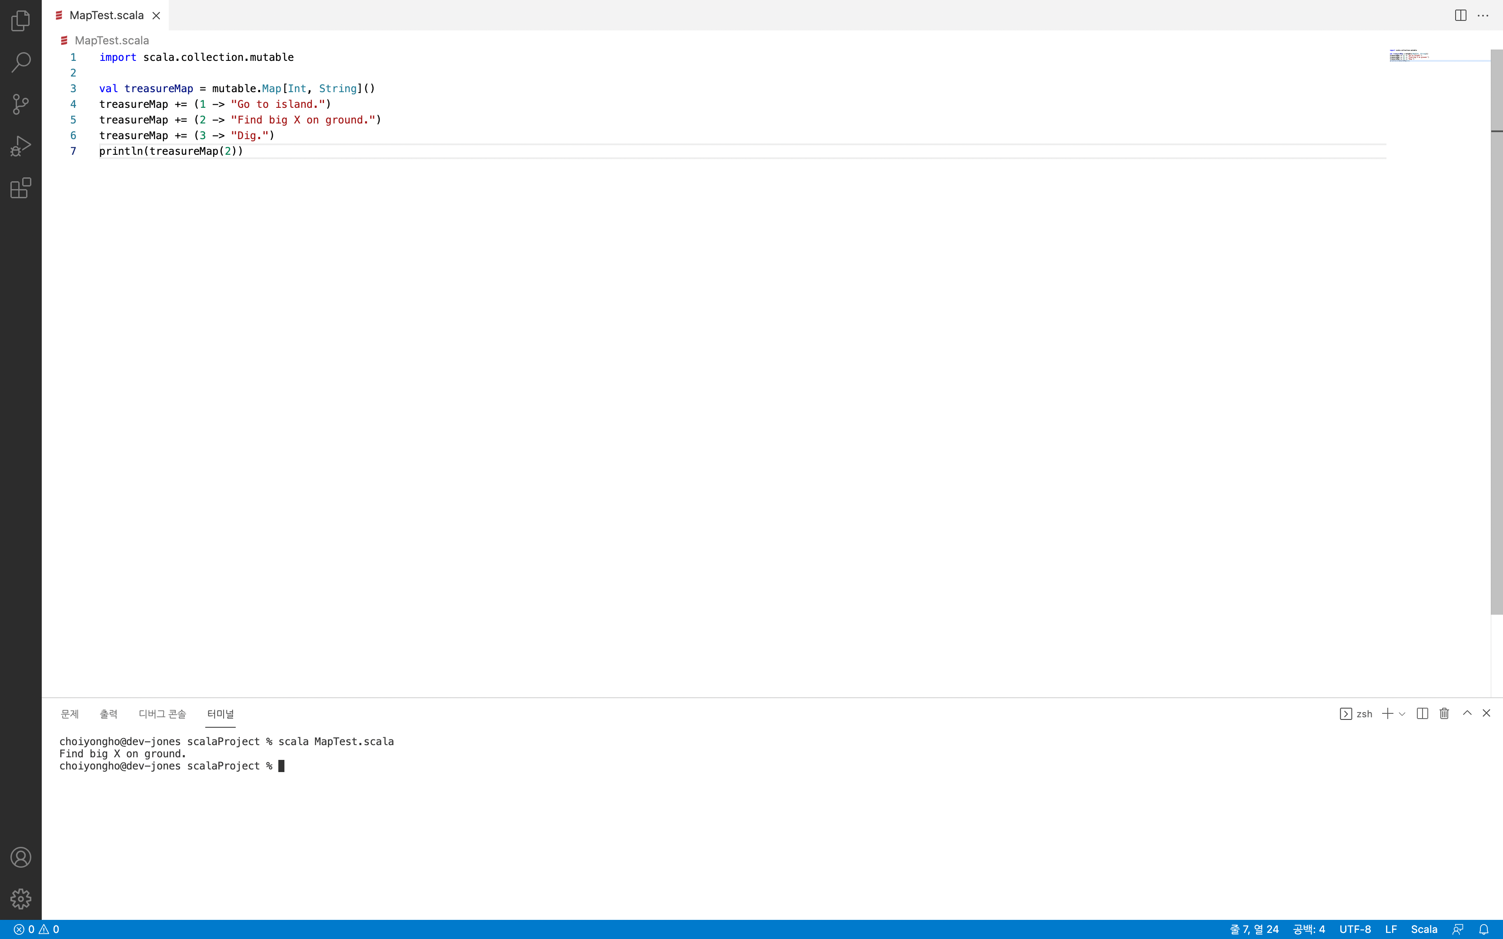Open the Extensions view icon
This screenshot has width=1503, height=939.
[x=20, y=187]
